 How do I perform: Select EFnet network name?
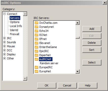pyautogui.click(x=43, y=39)
